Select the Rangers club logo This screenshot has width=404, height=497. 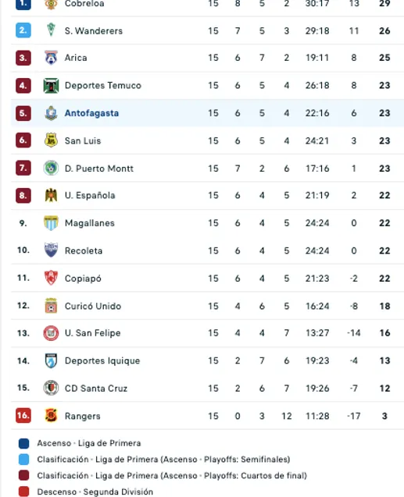51,416
